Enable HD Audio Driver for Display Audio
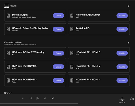The image size is (135, 106). pos(58,29)
